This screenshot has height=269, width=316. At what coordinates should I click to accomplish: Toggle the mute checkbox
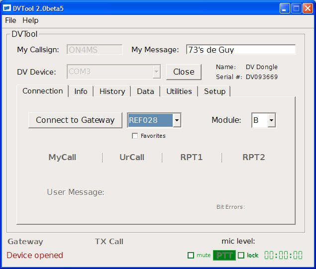coord(191,255)
